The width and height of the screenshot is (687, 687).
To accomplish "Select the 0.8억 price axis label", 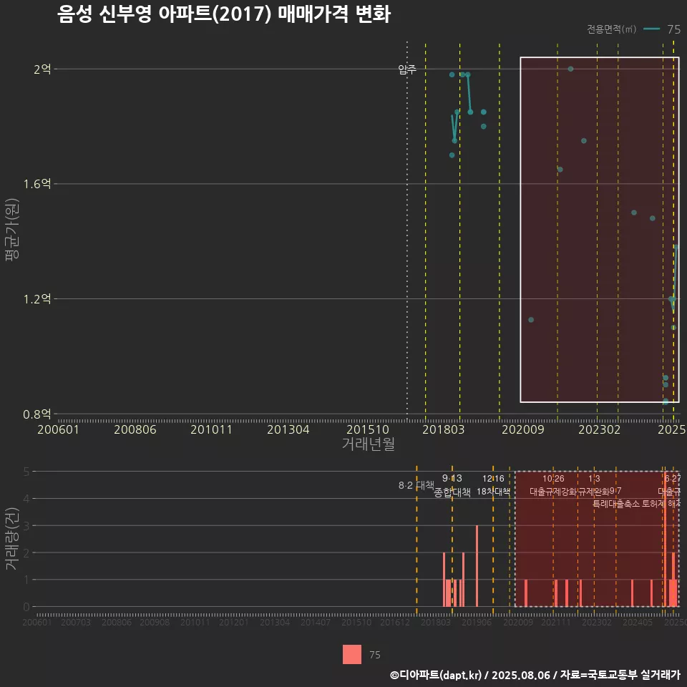I will (37, 414).
